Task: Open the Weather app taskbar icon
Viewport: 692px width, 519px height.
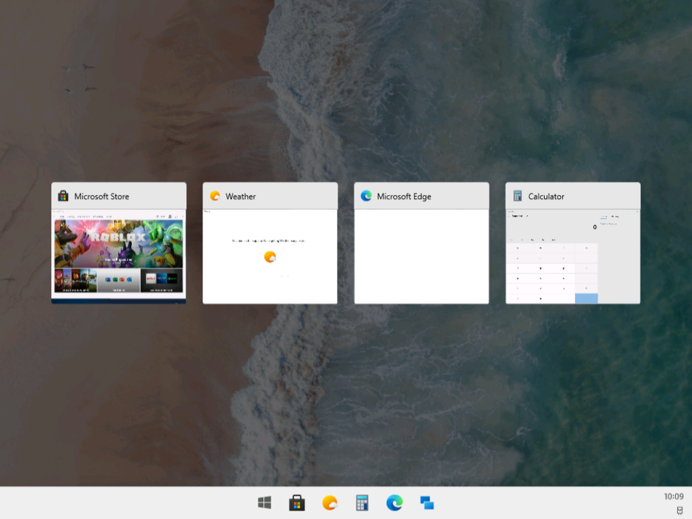Action: pos(330,503)
